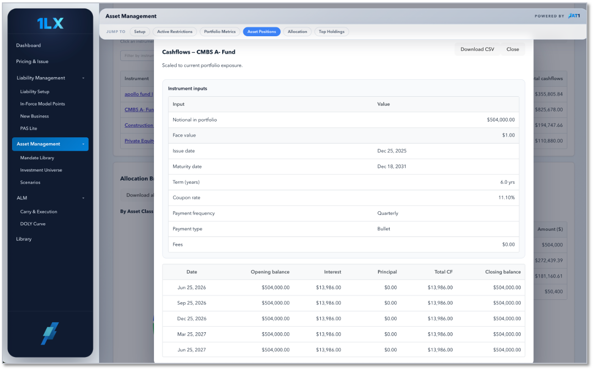Click the Jun 25, 2026 cashflow row date
This screenshot has width=594, height=370.
(192, 288)
